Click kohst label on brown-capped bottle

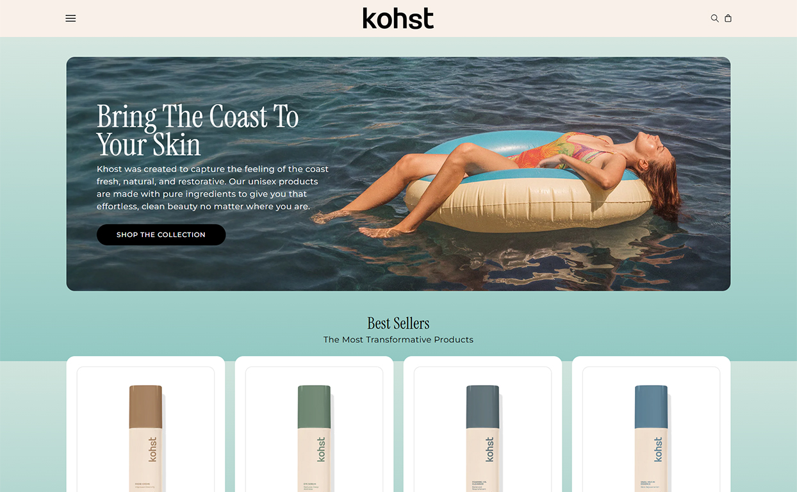click(152, 449)
